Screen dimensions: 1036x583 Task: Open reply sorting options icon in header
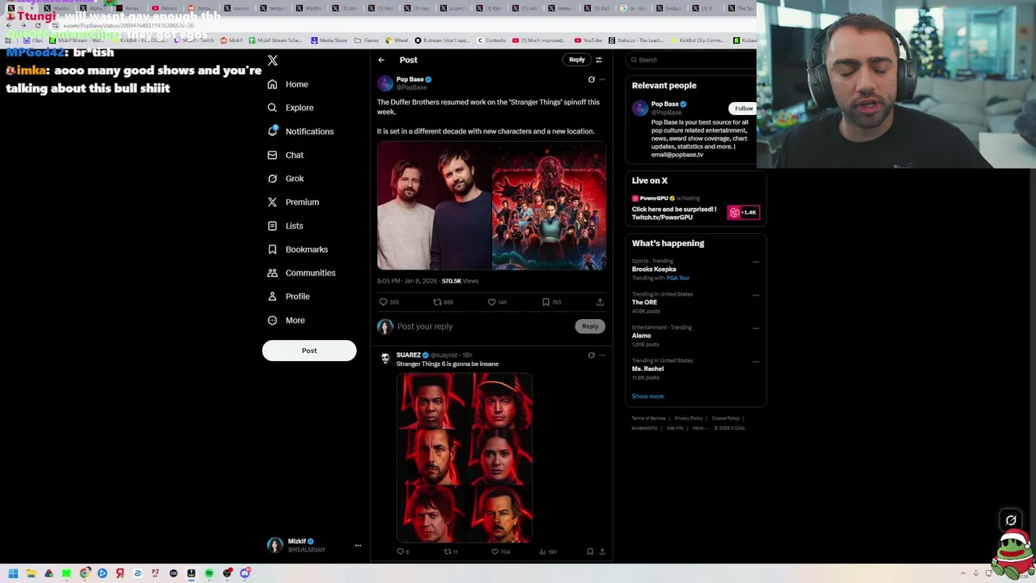(599, 60)
